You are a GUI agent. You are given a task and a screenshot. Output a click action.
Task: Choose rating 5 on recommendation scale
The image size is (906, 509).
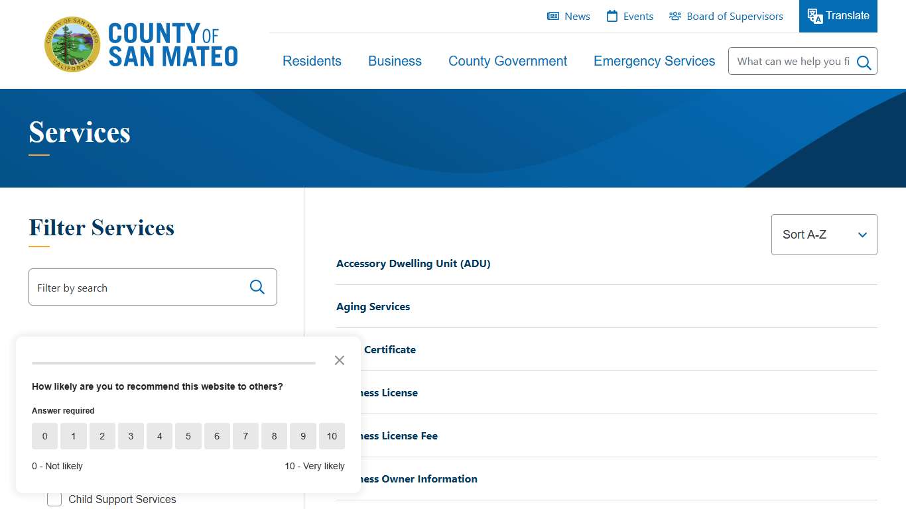pos(188,436)
